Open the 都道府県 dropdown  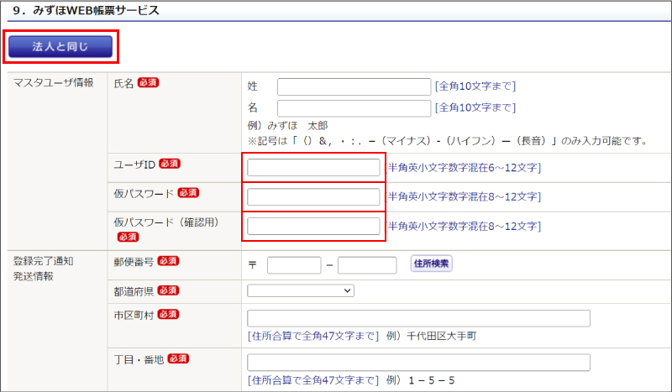pyautogui.click(x=301, y=291)
